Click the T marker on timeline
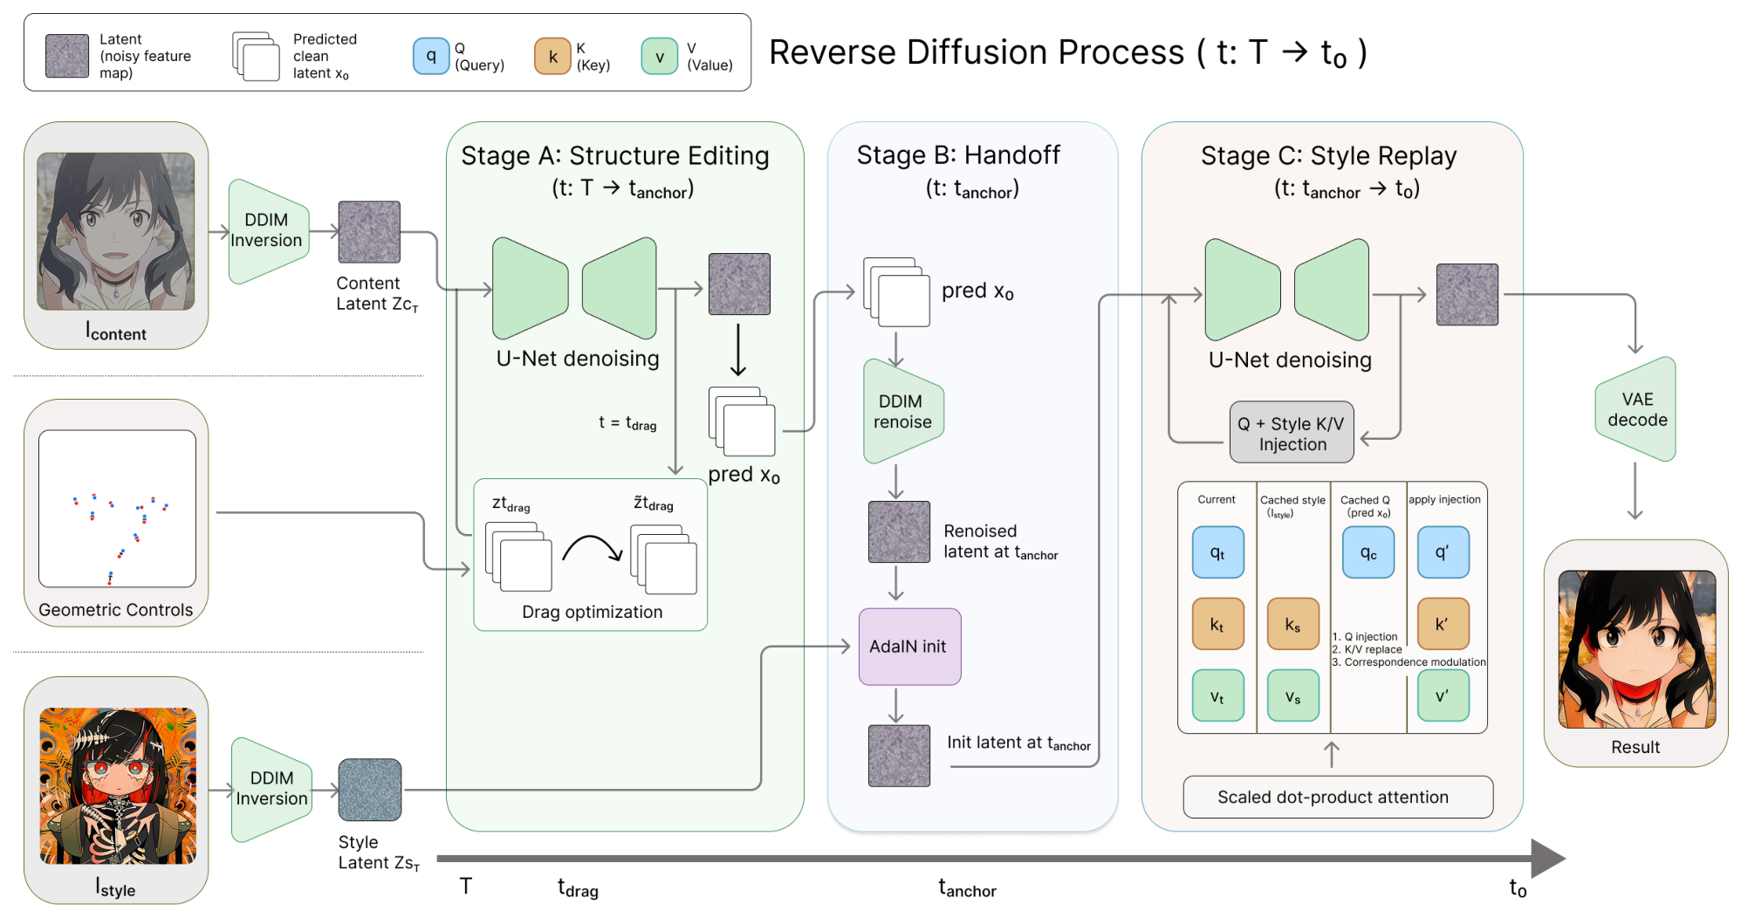This screenshot has height=918, width=1741. tap(466, 887)
